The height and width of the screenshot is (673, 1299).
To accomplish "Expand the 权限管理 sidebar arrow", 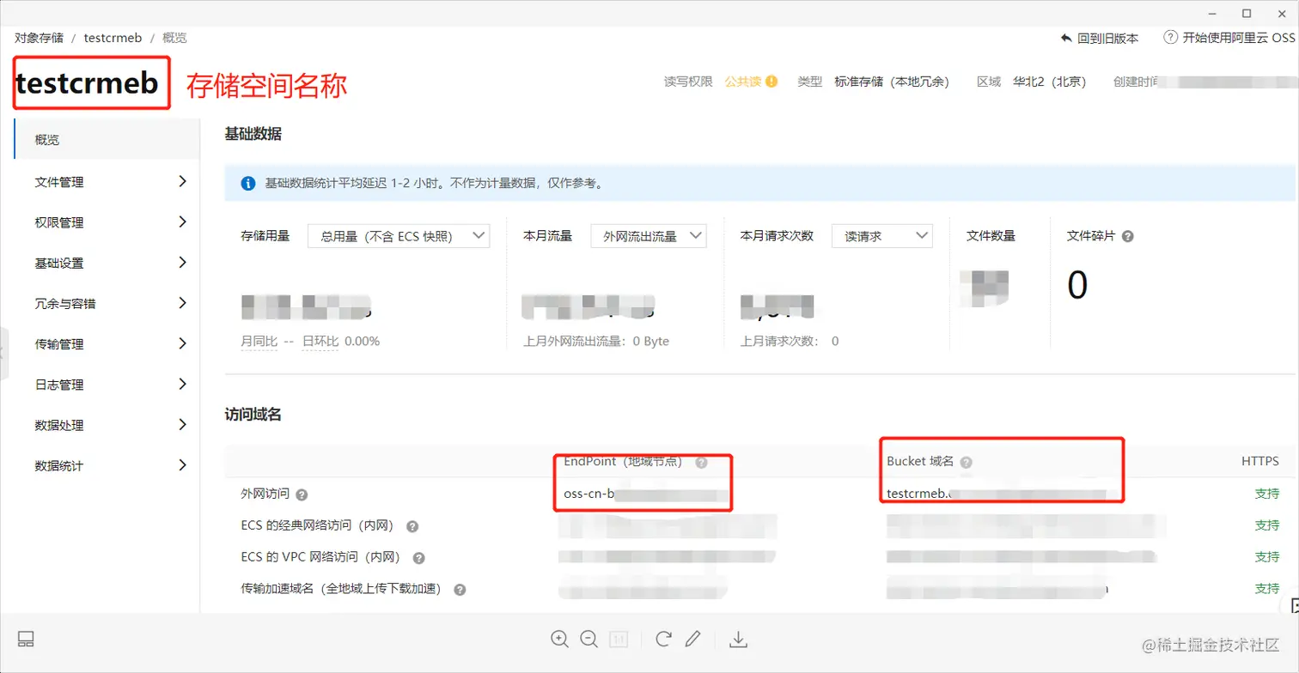I will 182,221.
